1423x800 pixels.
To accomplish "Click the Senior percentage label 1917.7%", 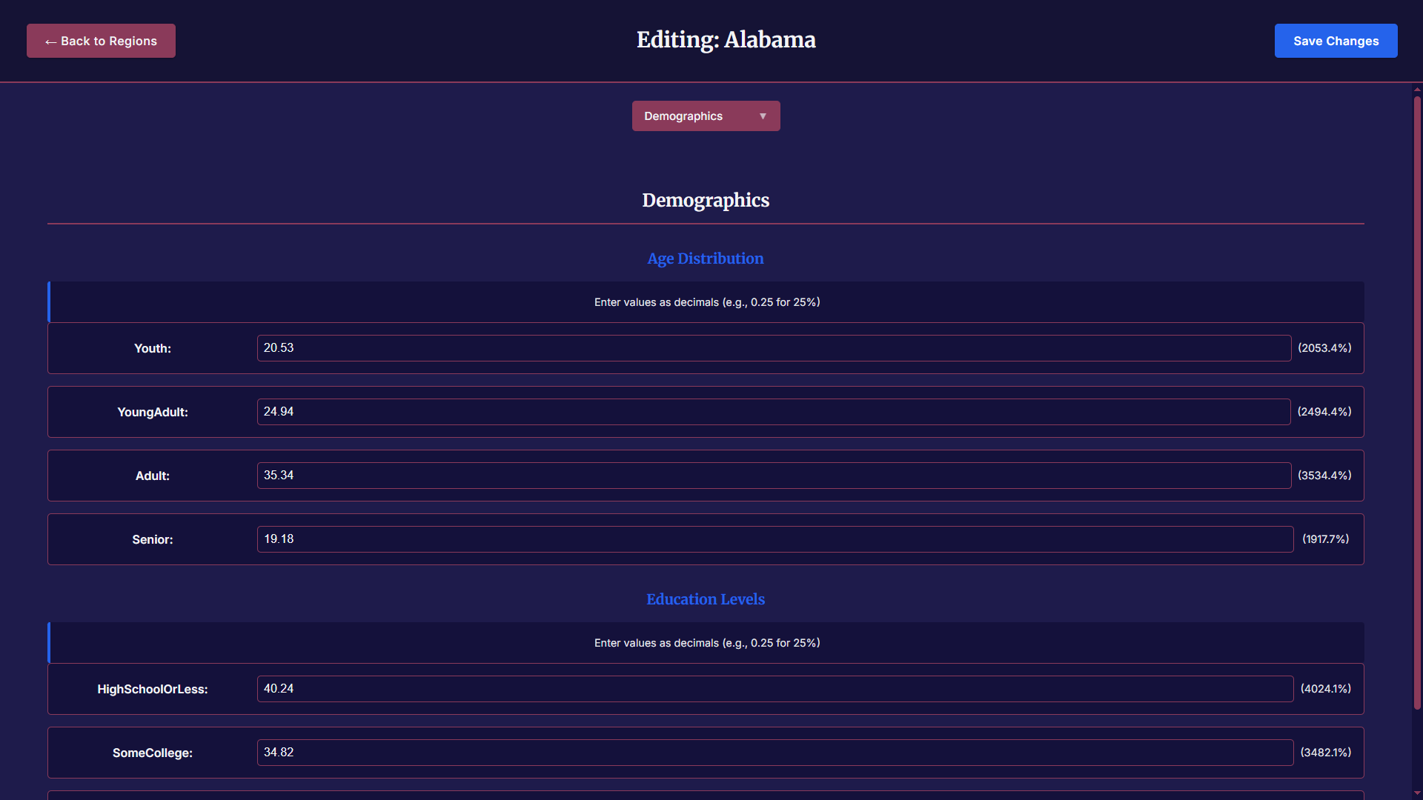I will (1325, 539).
